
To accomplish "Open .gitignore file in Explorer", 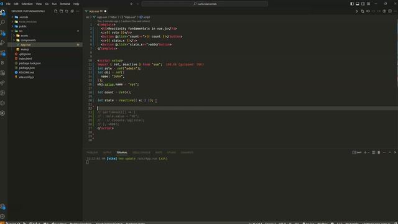I will (x=25, y=54).
